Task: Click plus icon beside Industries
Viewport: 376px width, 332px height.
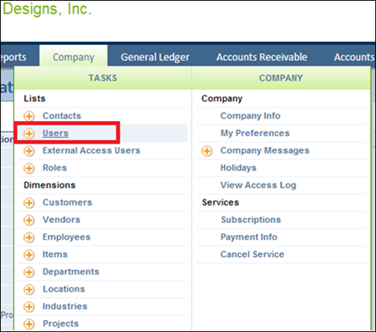Action: pyautogui.click(x=29, y=307)
